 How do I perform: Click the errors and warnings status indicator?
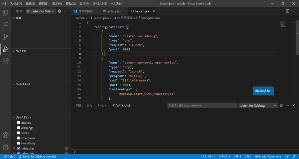click(x=10, y=157)
